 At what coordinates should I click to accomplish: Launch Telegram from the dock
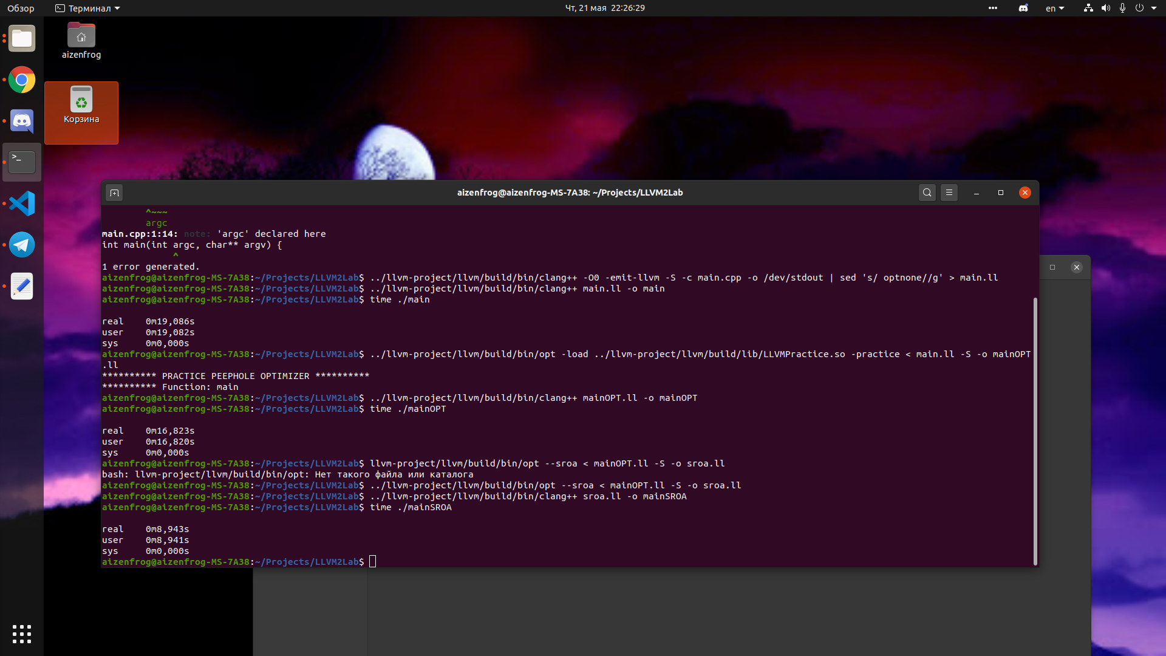[22, 245]
